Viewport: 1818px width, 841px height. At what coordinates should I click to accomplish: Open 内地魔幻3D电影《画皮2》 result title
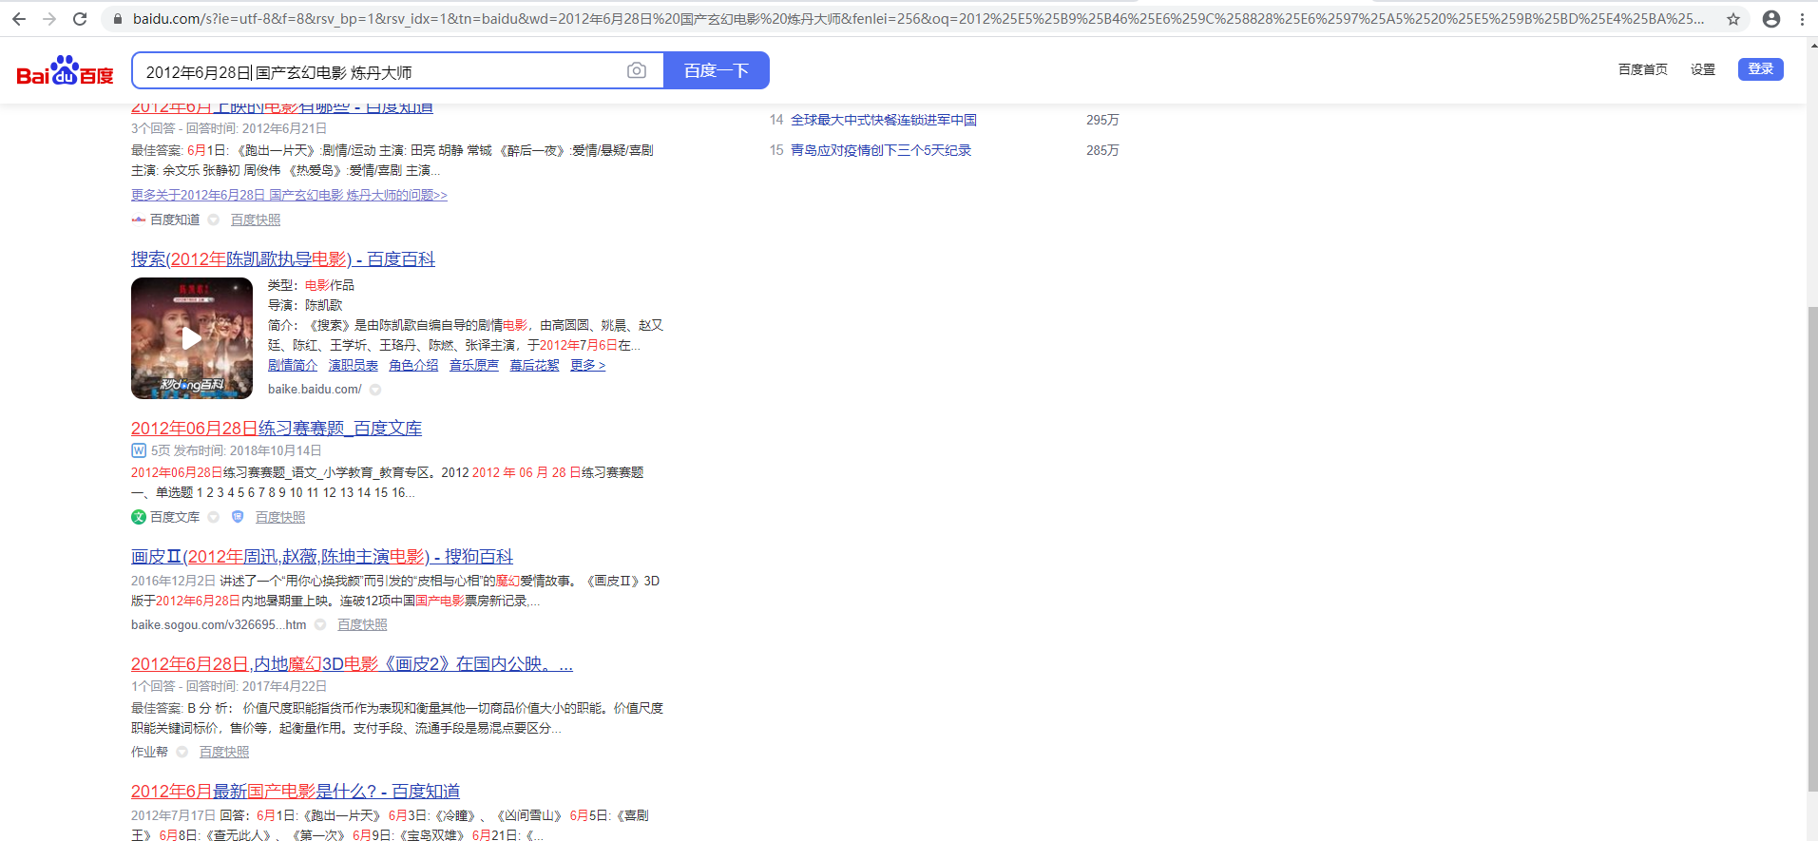pyautogui.click(x=352, y=664)
